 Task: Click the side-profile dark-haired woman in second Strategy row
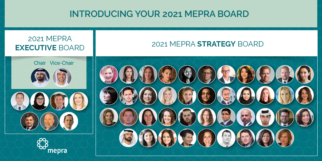(109, 96)
